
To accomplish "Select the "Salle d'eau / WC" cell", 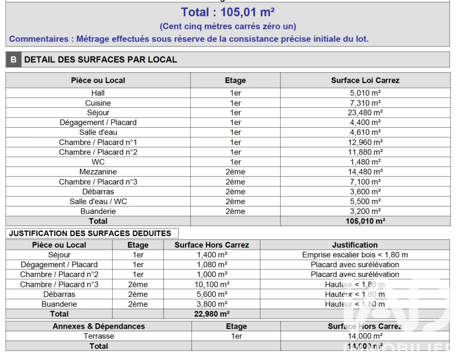I will (x=98, y=202).
